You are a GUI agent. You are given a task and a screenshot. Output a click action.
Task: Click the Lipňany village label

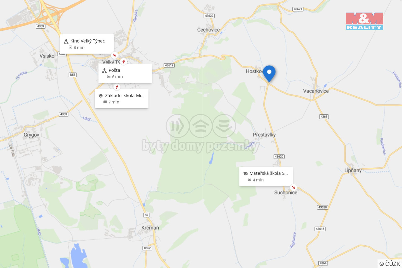click(x=353, y=170)
